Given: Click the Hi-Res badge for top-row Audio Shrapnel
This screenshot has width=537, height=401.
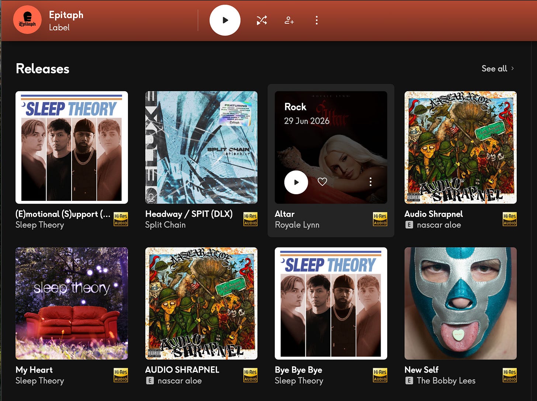Looking at the screenshot, I should point(510,219).
